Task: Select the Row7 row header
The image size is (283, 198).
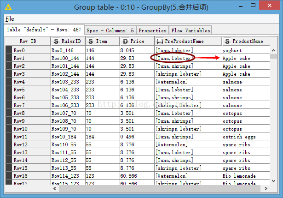Action: tap(28, 105)
